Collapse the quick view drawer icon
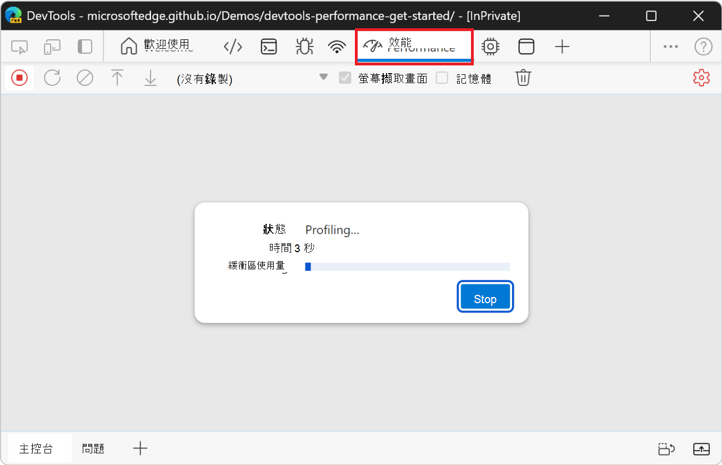This screenshot has height=465, width=722. tap(701, 449)
